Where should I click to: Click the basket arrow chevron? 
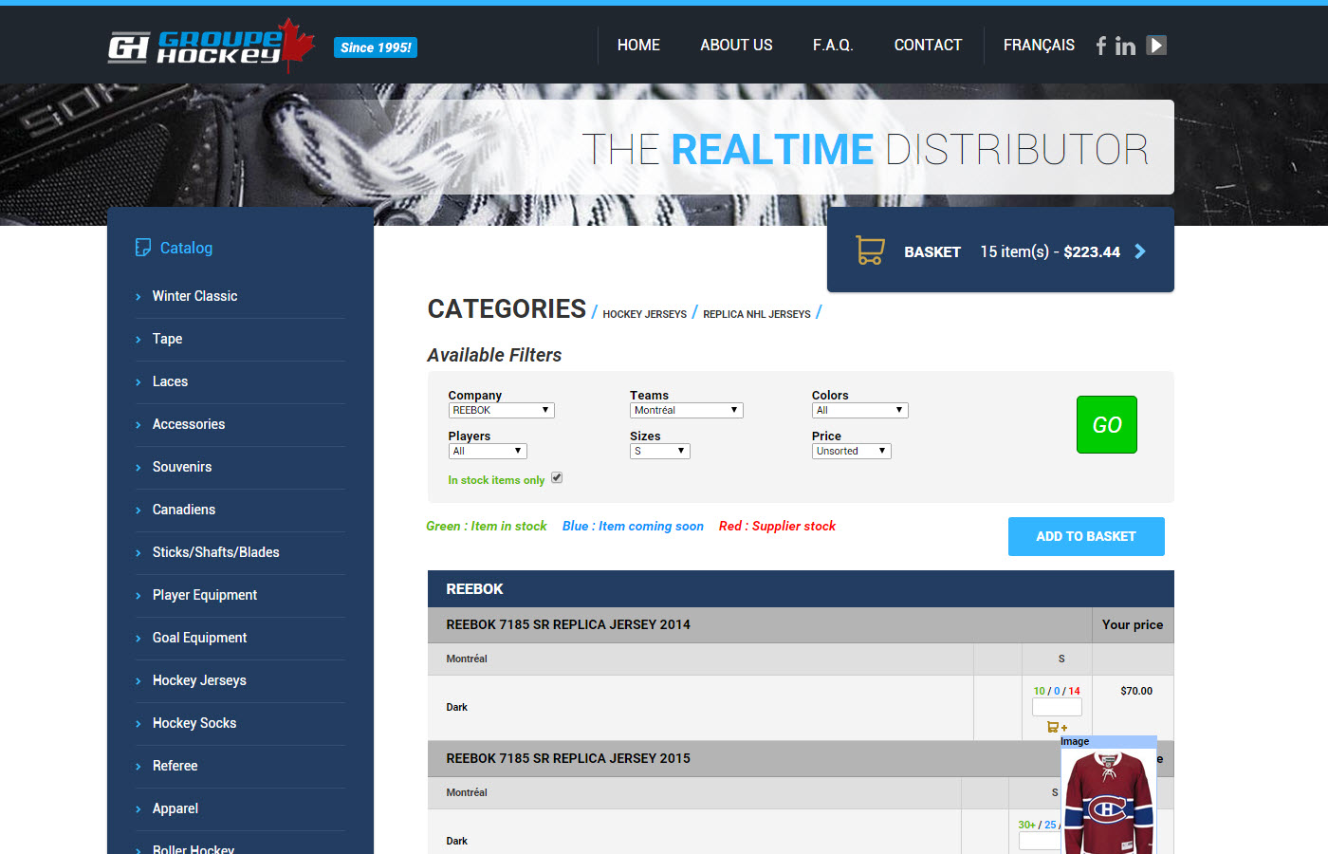point(1140,251)
